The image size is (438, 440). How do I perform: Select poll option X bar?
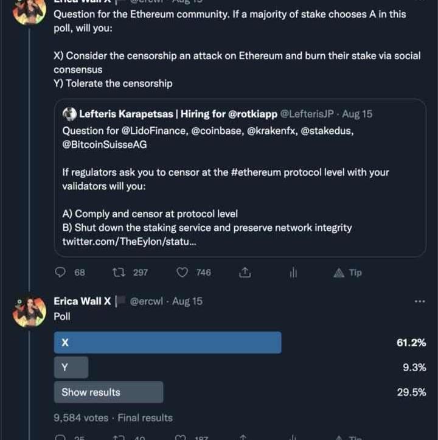pos(167,343)
